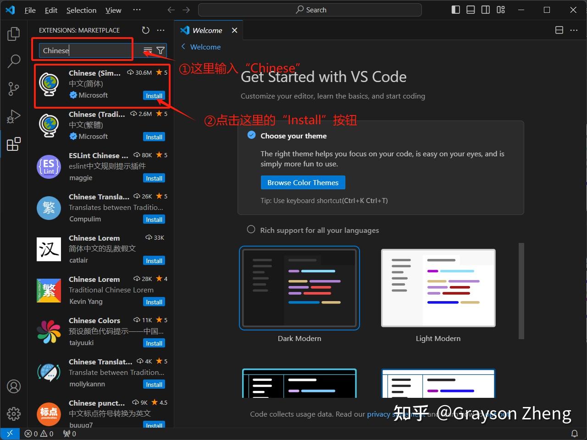
Task: Install the Chinese (Simplified) extension
Action: pos(154,95)
